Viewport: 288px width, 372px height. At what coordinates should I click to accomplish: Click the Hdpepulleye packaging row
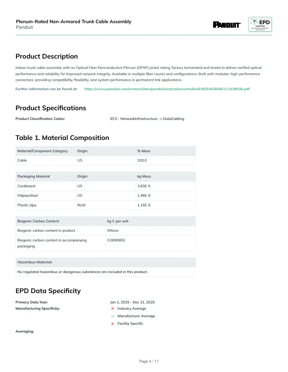click(105, 195)
